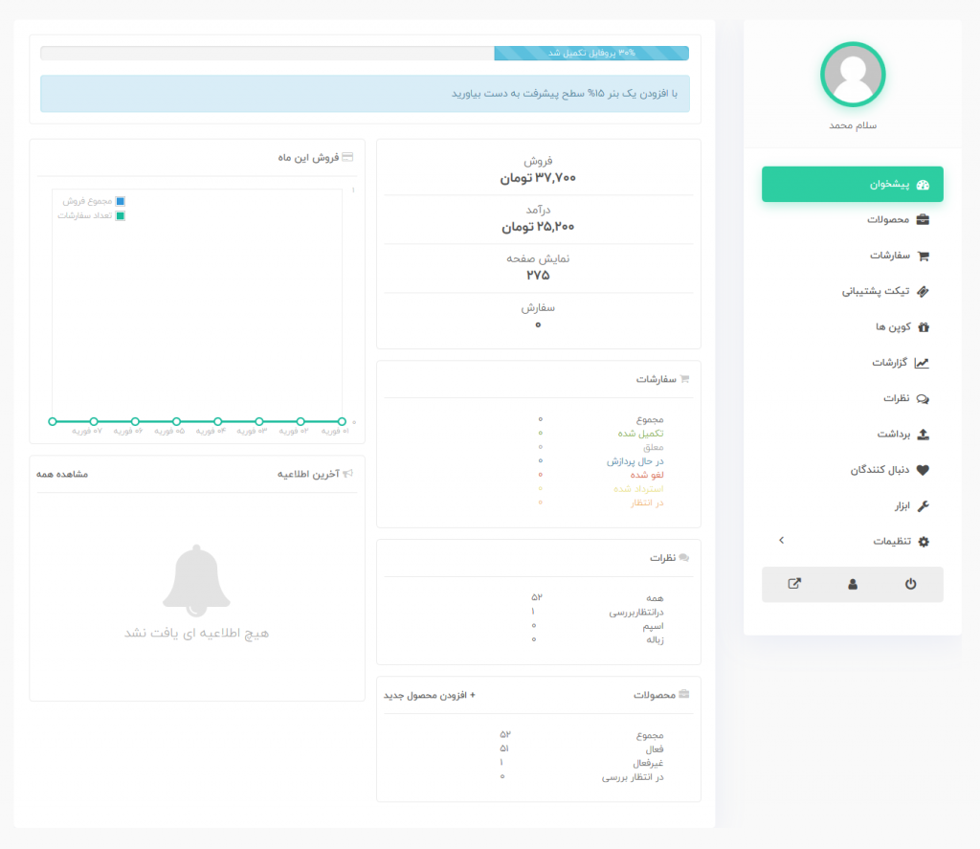Click the محصولات briefcase icon in sidebar
The height and width of the screenshot is (849, 980).
point(923,220)
